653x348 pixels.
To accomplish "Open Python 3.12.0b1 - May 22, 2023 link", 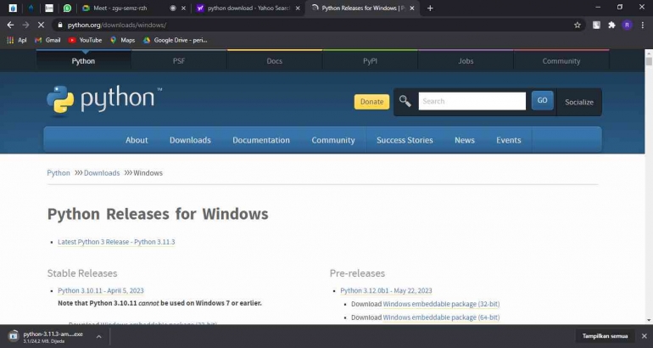I will (386, 290).
